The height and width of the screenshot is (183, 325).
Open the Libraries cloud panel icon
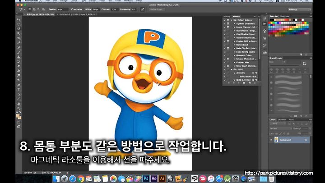265,53
